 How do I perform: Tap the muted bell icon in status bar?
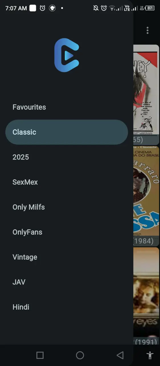pyautogui.click(x=96, y=8)
